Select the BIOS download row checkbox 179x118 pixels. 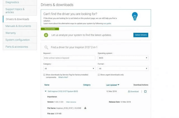point(145,91)
